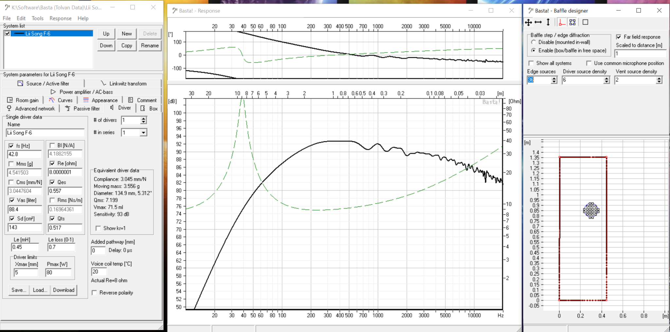670x332 pixels.
Task: Click the Box tab enclosure icon
Action: point(143,108)
